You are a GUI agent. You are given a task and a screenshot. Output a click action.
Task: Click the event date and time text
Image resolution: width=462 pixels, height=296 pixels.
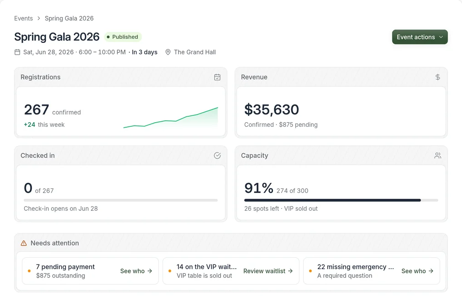74,52
